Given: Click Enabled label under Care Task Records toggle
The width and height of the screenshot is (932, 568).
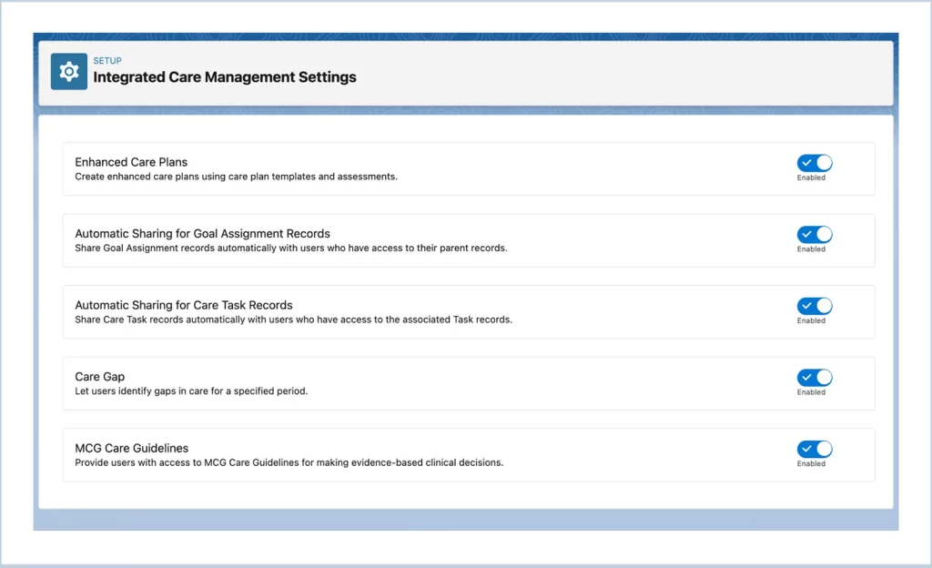Looking at the screenshot, I should point(811,320).
